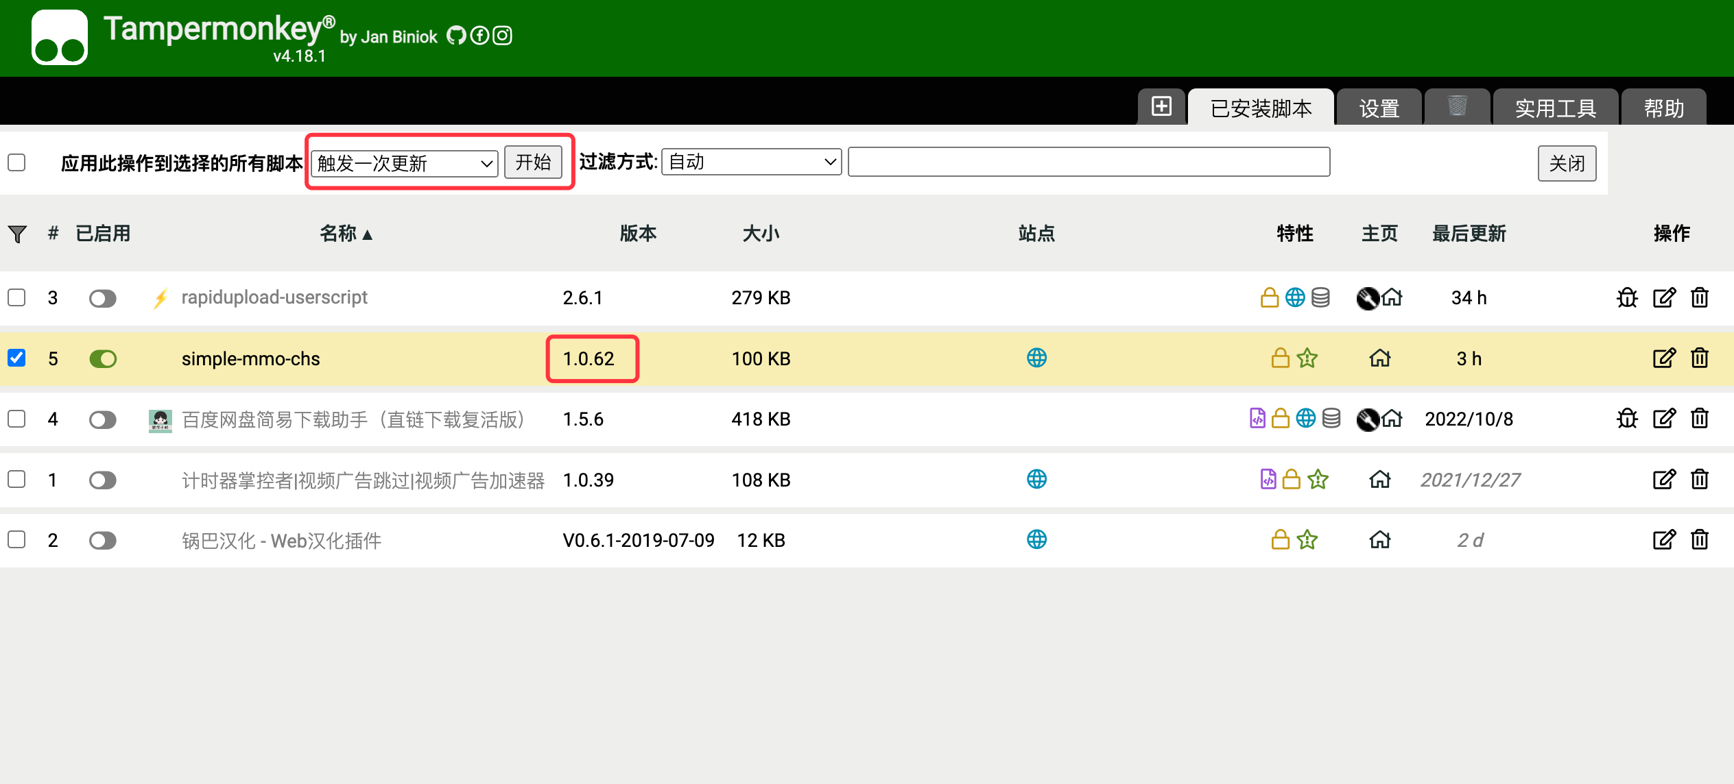Open the Facebook icon link in header

click(x=479, y=35)
